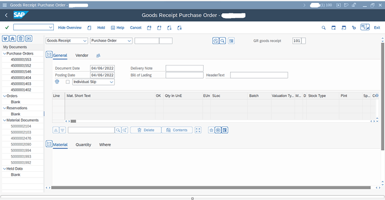Click the unlock icon in the title bar
Screen dimensions: 385x200
point(354,5)
